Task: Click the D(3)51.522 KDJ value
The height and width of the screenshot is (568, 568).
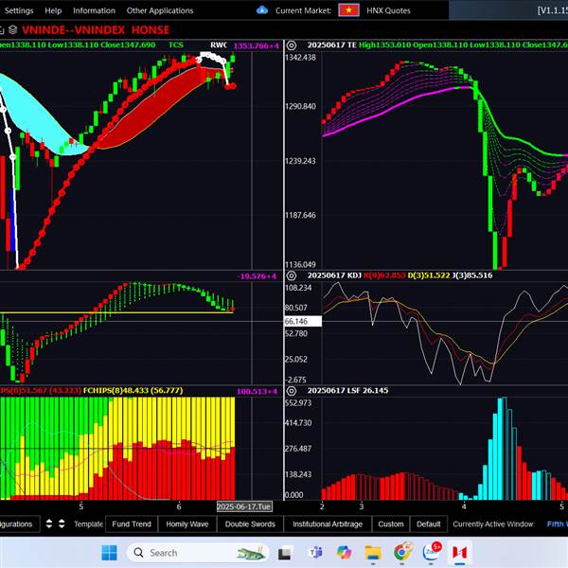Action: point(429,275)
